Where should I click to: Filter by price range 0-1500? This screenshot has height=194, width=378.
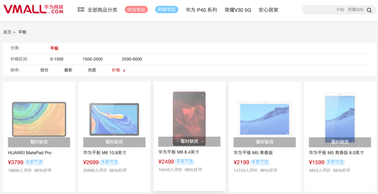pos(57,59)
